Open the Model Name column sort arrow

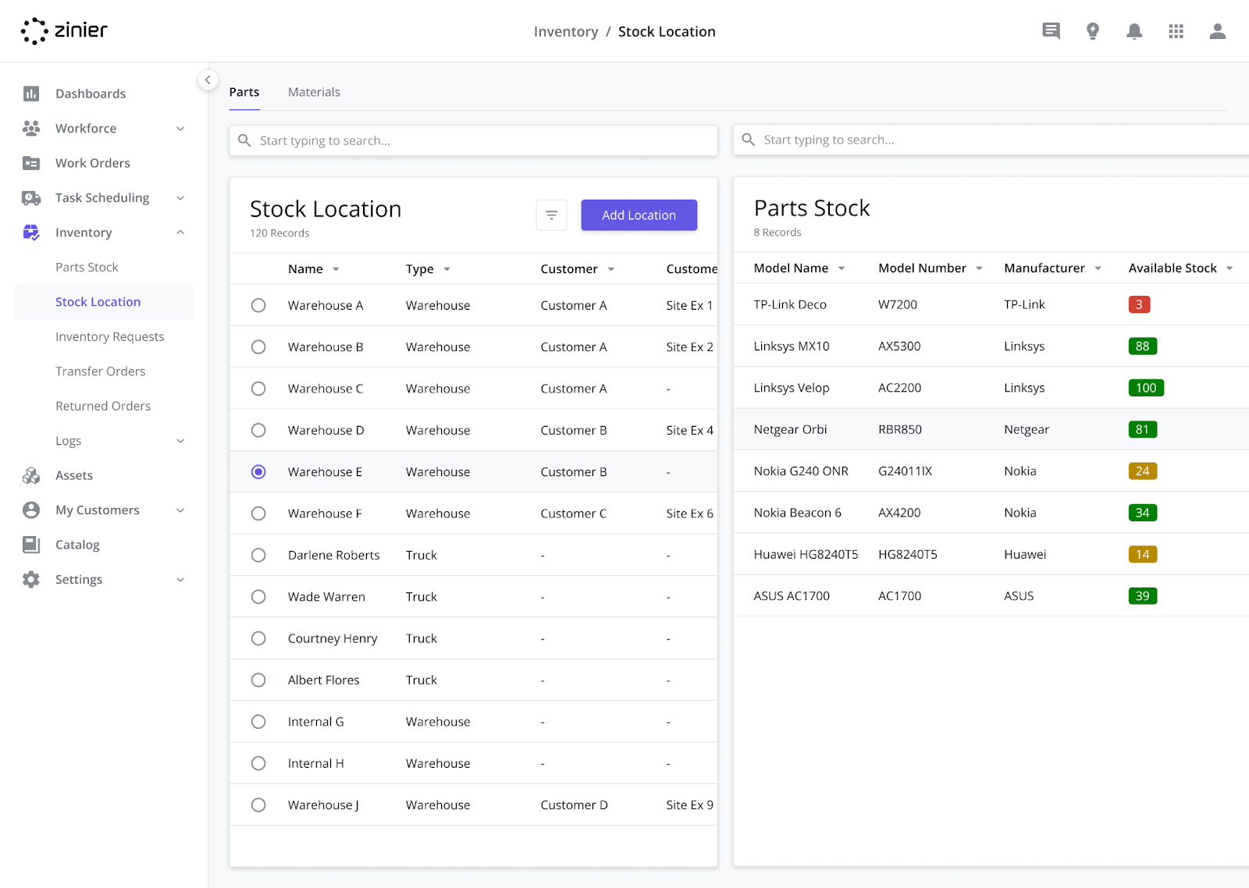tap(842, 268)
